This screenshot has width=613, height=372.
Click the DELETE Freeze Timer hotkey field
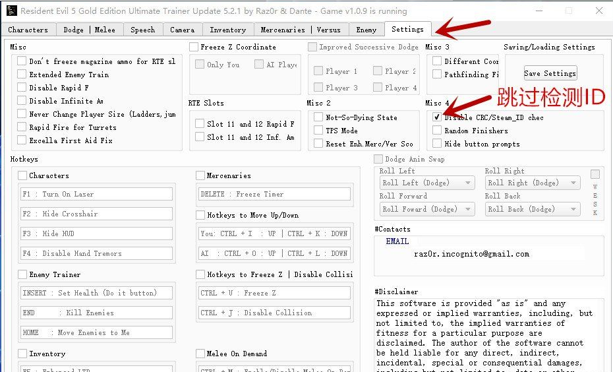pos(274,194)
